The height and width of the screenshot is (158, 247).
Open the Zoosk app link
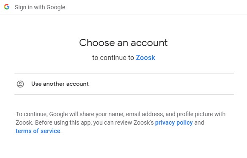coord(145,57)
